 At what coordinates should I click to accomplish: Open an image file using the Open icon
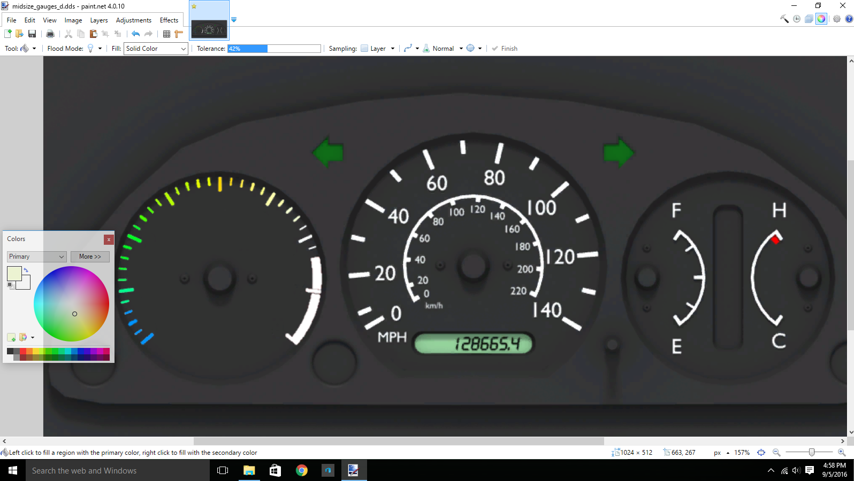coord(20,34)
